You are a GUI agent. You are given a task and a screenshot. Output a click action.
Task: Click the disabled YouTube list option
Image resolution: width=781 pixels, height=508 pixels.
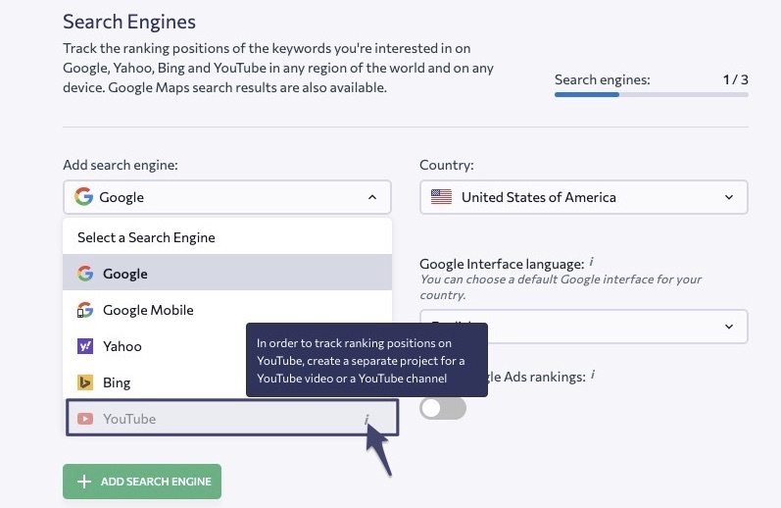[x=232, y=418]
